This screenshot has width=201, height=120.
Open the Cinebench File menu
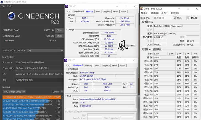pyautogui.click(x=3, y=6)
